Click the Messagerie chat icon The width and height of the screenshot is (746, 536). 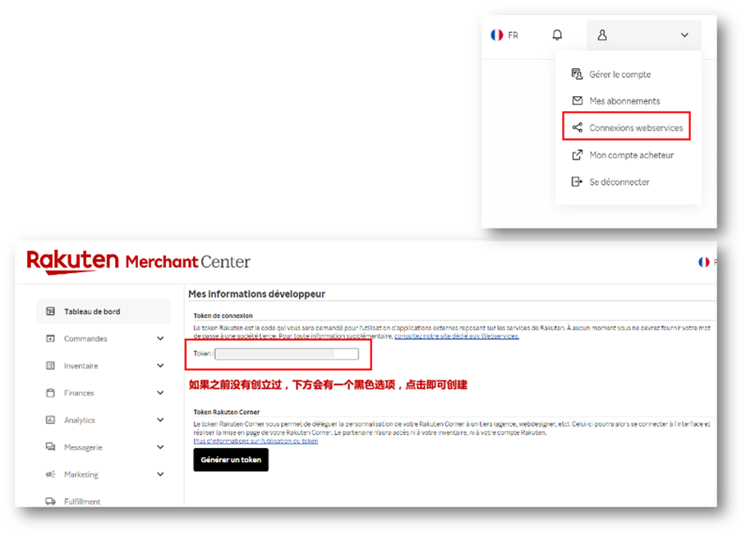pos(50,447)
